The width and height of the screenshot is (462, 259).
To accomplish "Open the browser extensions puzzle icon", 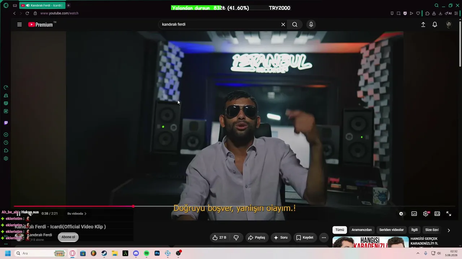I will click(x=427, y=13).
